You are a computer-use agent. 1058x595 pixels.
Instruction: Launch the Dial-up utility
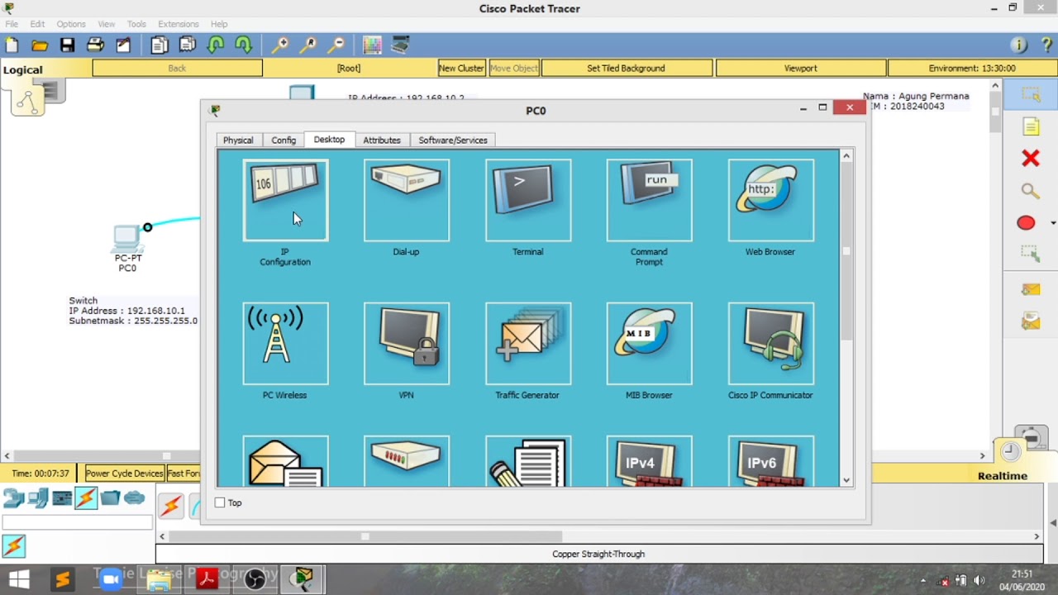407,201
